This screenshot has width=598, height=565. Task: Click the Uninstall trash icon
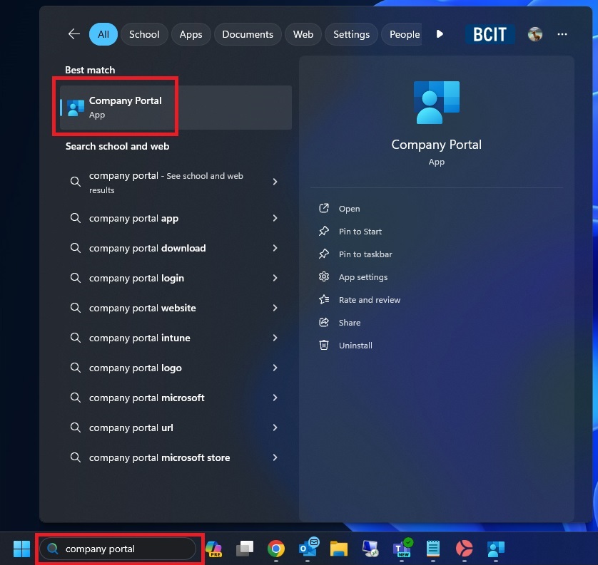pyautogui.click(x=325, y=346)
